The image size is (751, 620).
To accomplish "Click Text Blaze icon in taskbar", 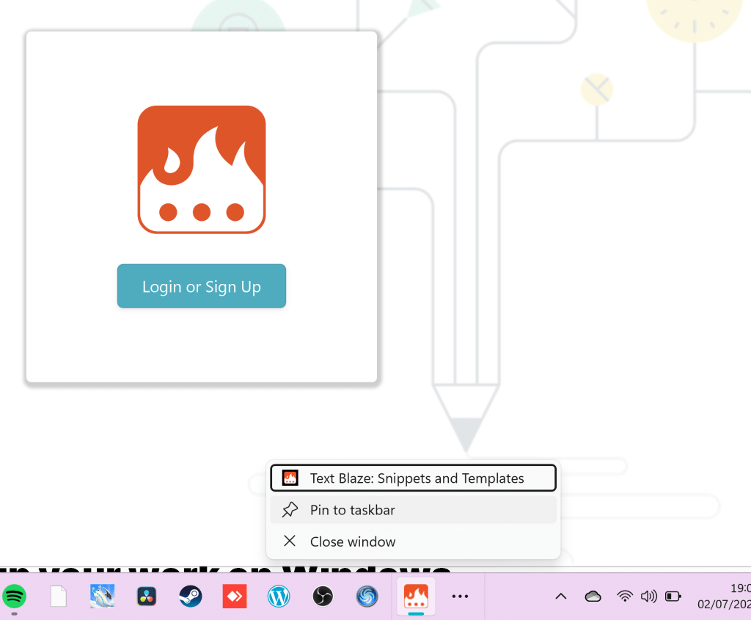I will click(x=416, y=597).
